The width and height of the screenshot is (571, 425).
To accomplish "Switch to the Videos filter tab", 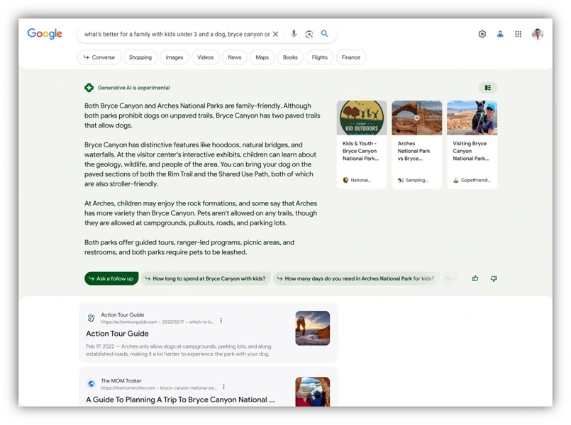I will (205, 57).
